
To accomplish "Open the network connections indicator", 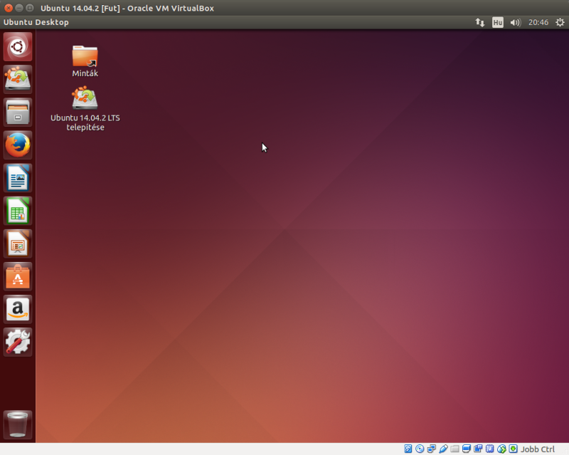I will (x=479, y=23).
